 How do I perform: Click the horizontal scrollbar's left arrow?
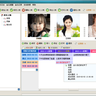[39, 90]
